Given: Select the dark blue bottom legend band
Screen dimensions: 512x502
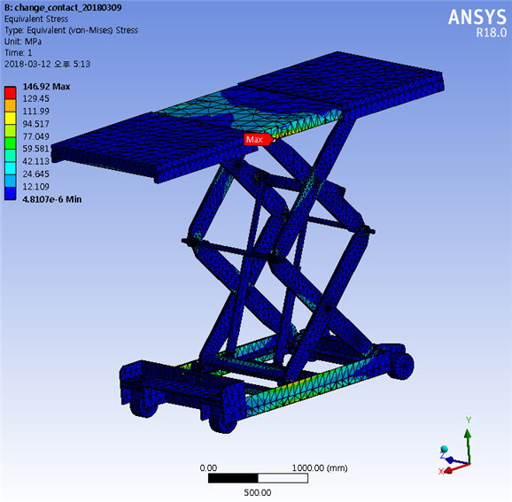Looking at the screenshot, I should pos(10,193).
